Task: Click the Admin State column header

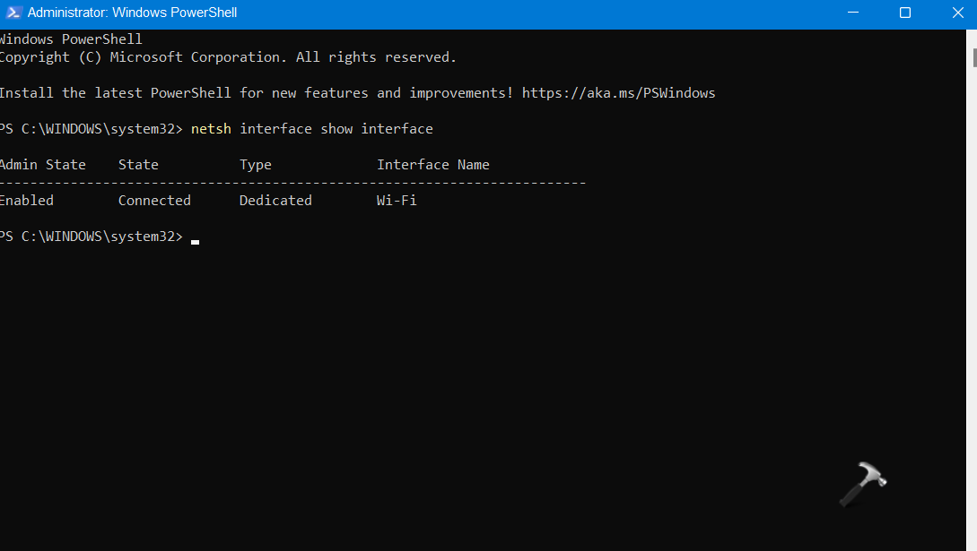Action: click(x=42, y=165)
